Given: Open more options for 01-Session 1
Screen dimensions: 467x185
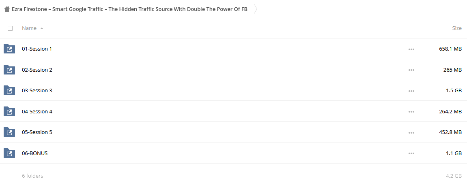Looking at the screenshot, I should (411, 49).
